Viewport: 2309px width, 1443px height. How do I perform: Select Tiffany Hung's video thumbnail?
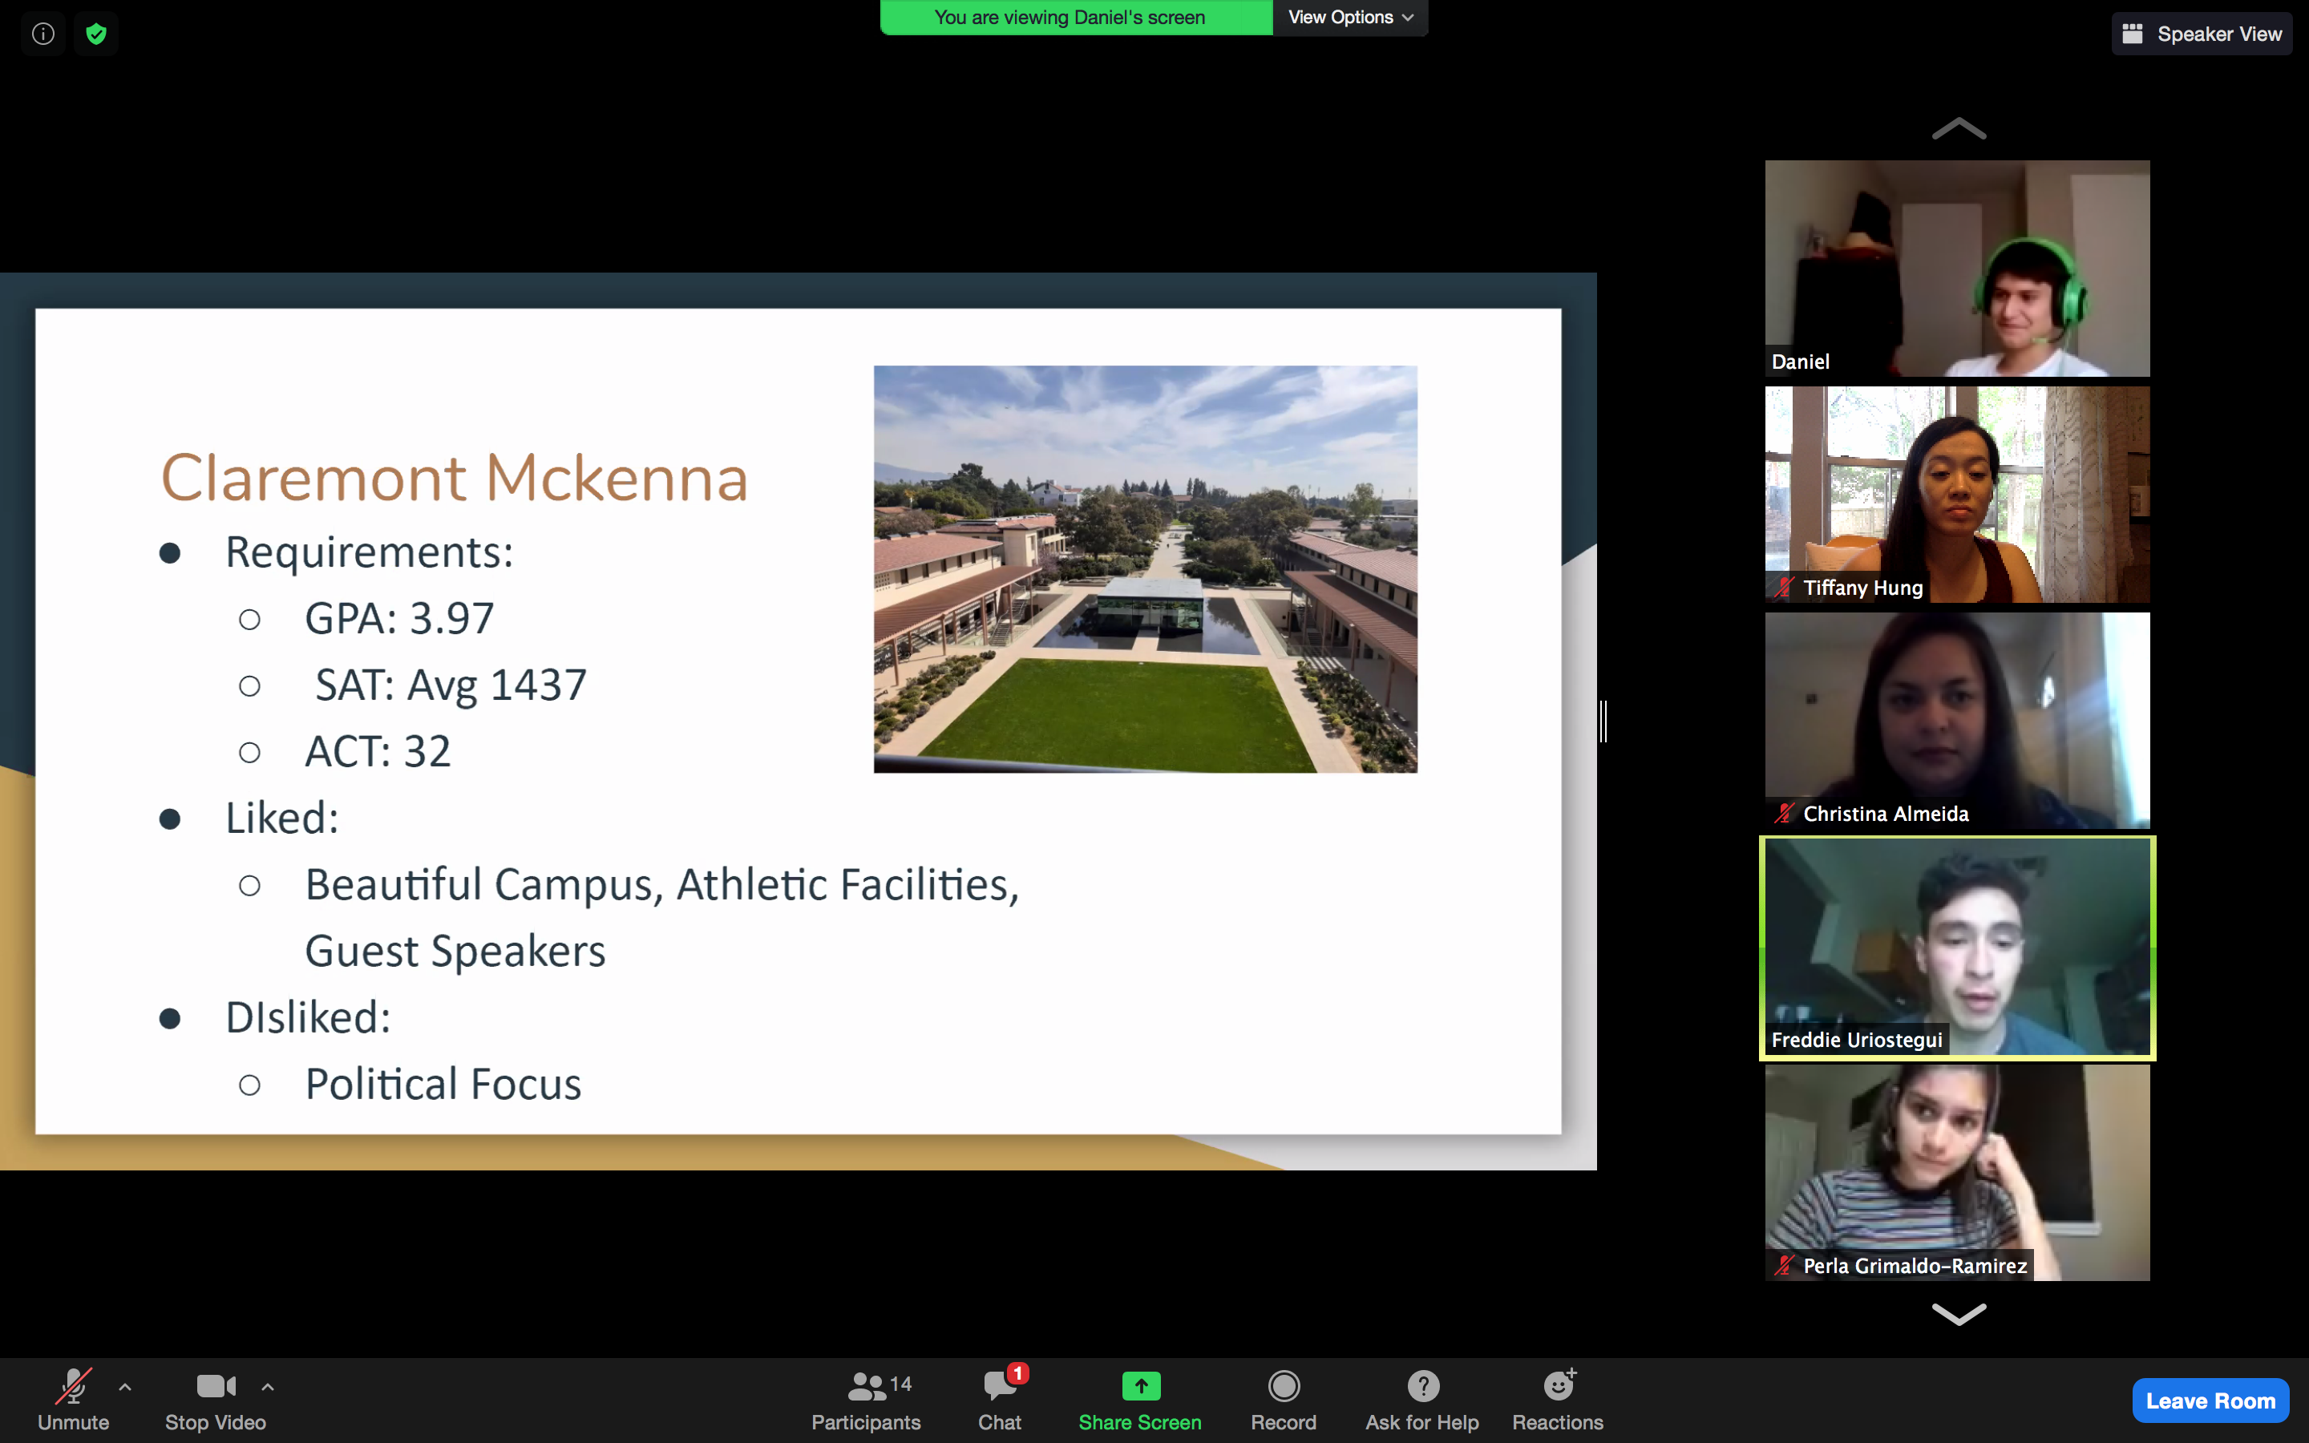point(1957,495)
